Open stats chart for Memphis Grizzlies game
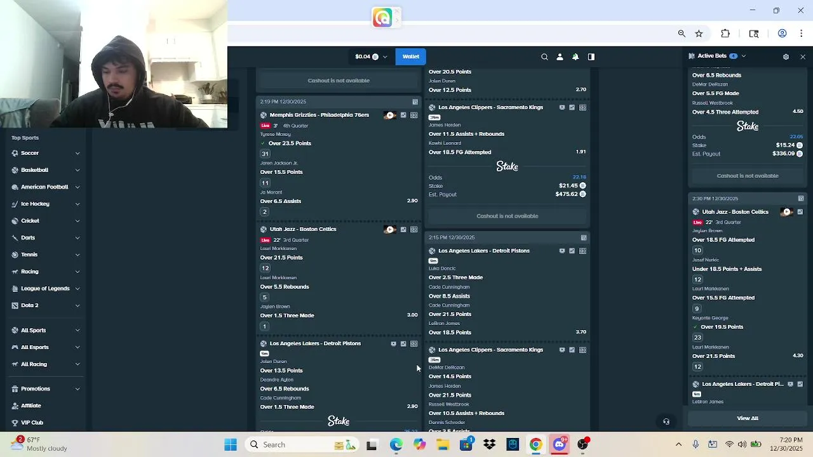The image size is (813, 457). pos(403,115)
